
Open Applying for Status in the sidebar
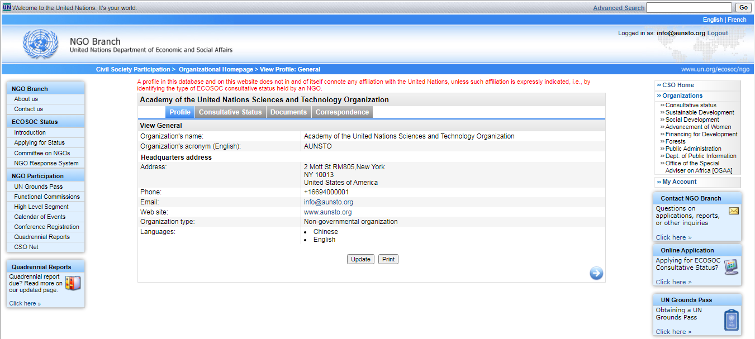click(x=40, y=142)
